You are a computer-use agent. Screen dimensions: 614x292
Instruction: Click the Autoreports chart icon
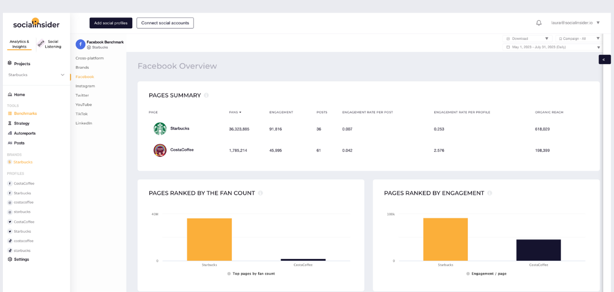tap(10, 133)
